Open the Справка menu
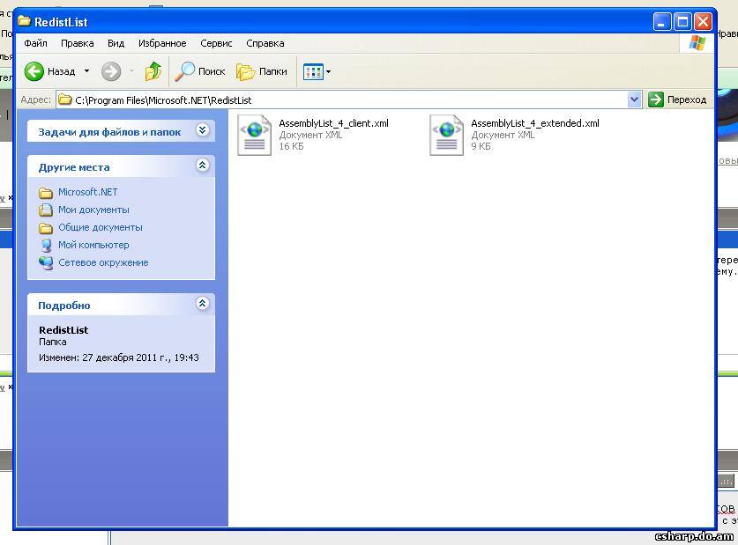This screenshot has height=545, width=738. point(265,43)
